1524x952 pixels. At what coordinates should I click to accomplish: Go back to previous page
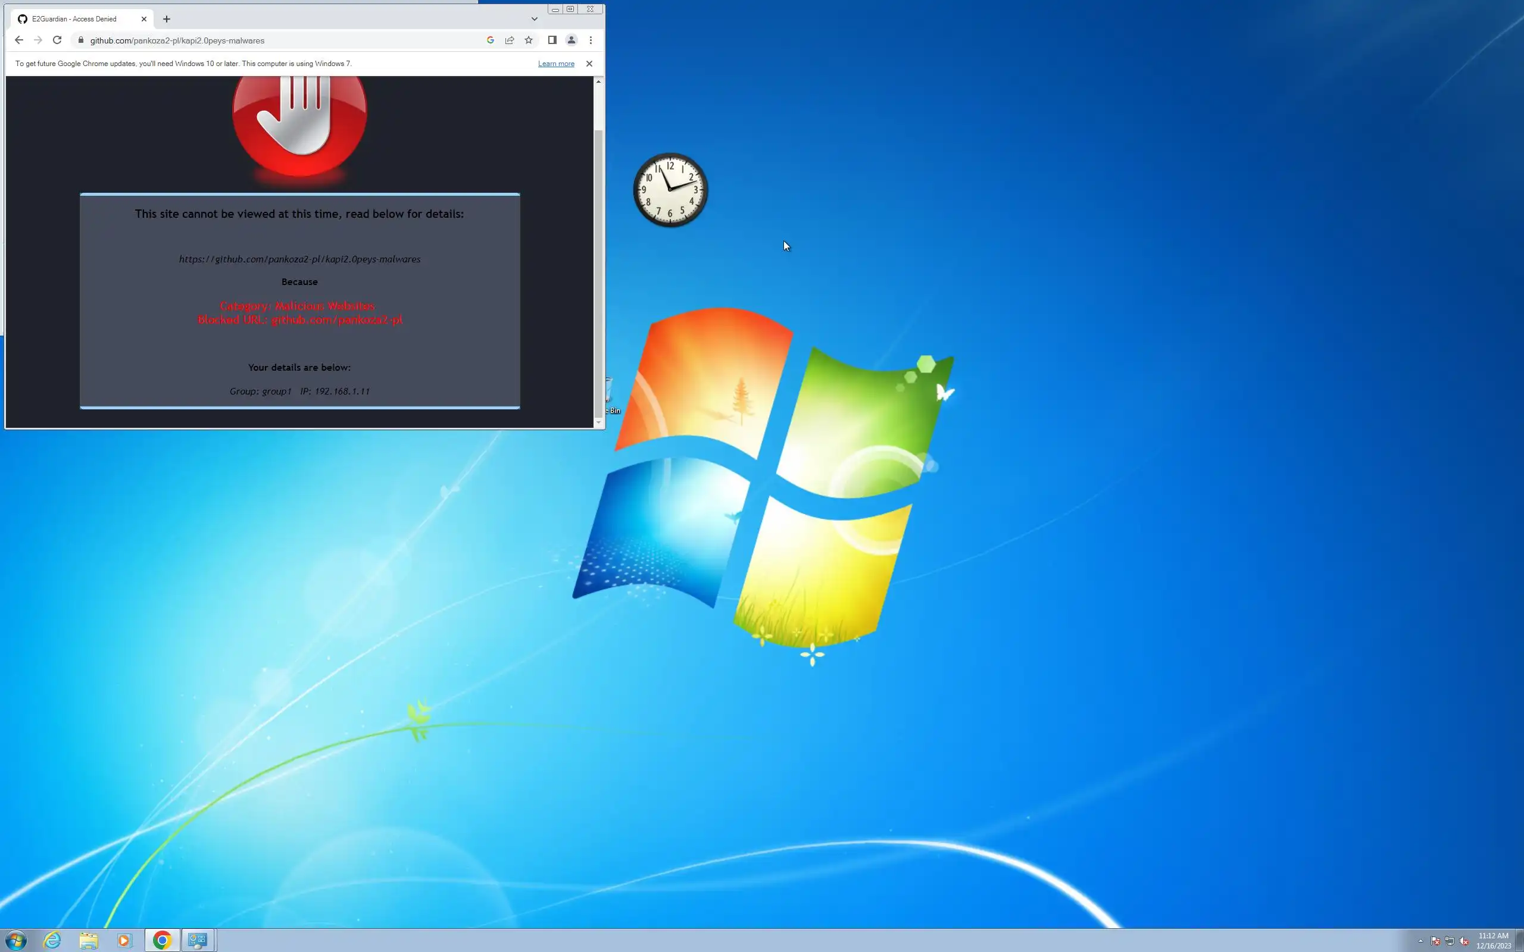(x=19, y=40)
